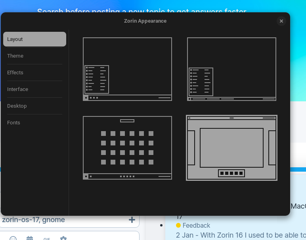Choose the Windows classic layout with labeled taskbar

pyautogui.click(x=231, y=69)
